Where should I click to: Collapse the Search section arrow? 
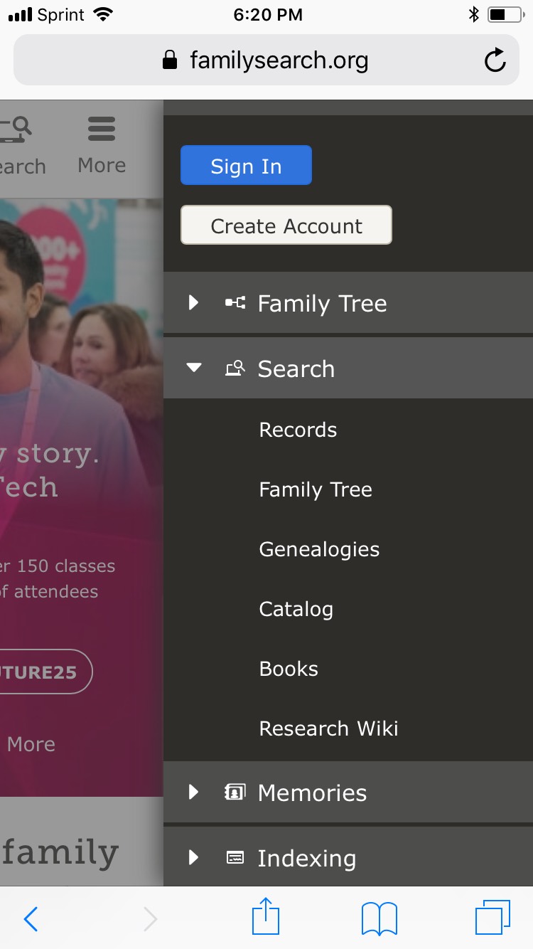(193, 368)
